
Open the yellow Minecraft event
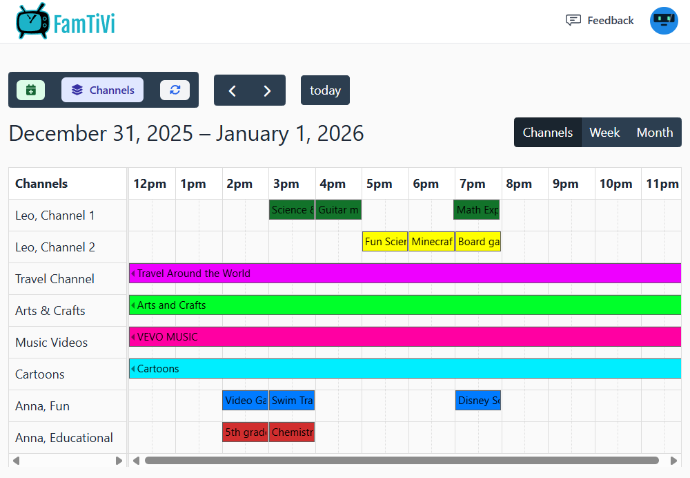coord(431,242)
